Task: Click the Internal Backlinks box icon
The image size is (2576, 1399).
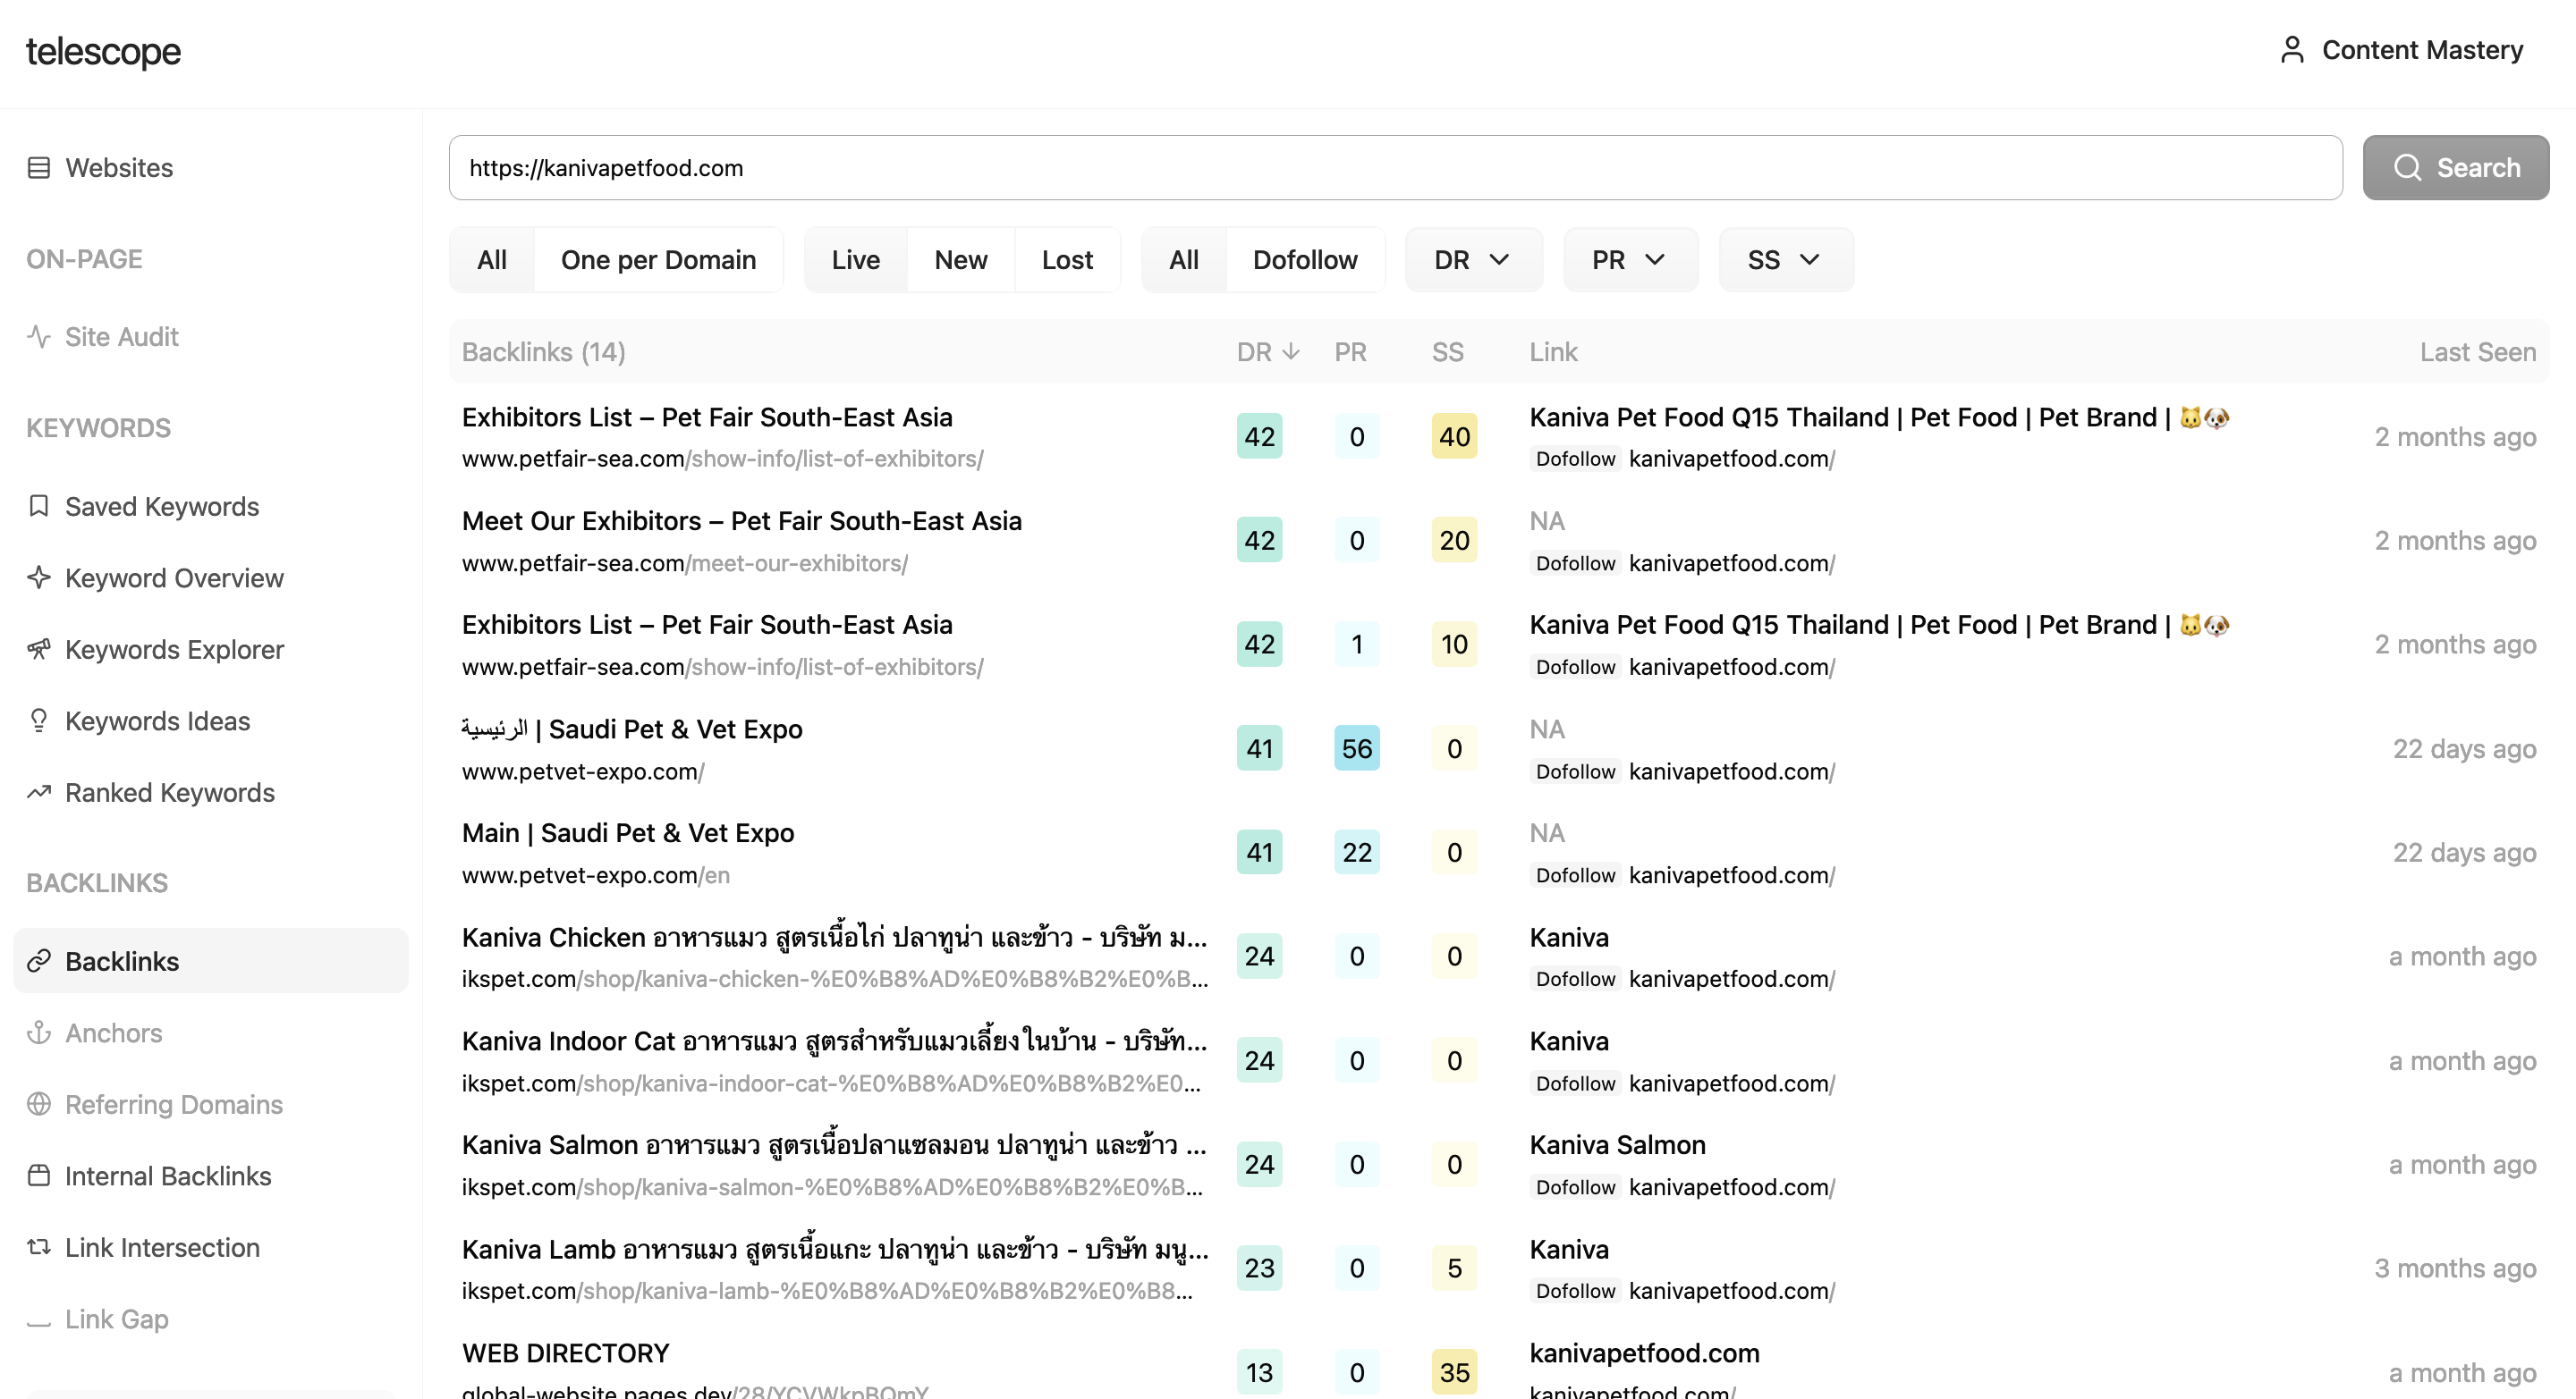Action: point(39,1176)
